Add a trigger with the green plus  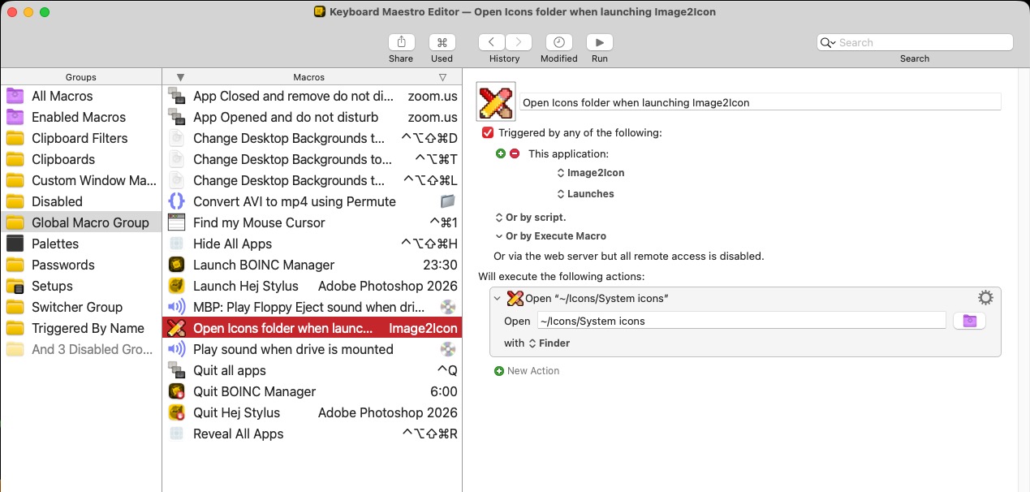pyautogui.click(x=501, y=153)
